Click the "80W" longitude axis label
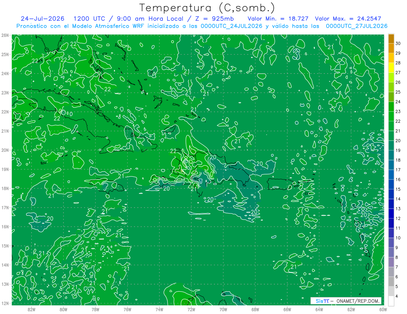This screenshot has height=314, width=407. 63,309
